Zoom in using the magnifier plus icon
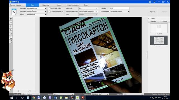The width and height of the screenshot is (179, 100). (11, 26)
